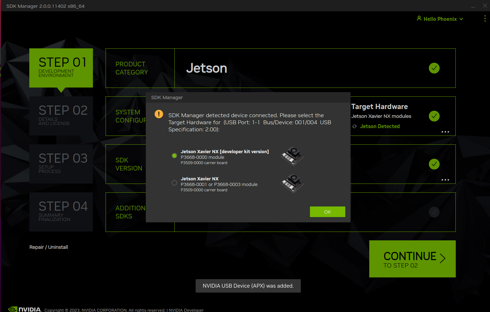
Task: Select Step 01 Development Environment tab
Action: coord(61,68)
